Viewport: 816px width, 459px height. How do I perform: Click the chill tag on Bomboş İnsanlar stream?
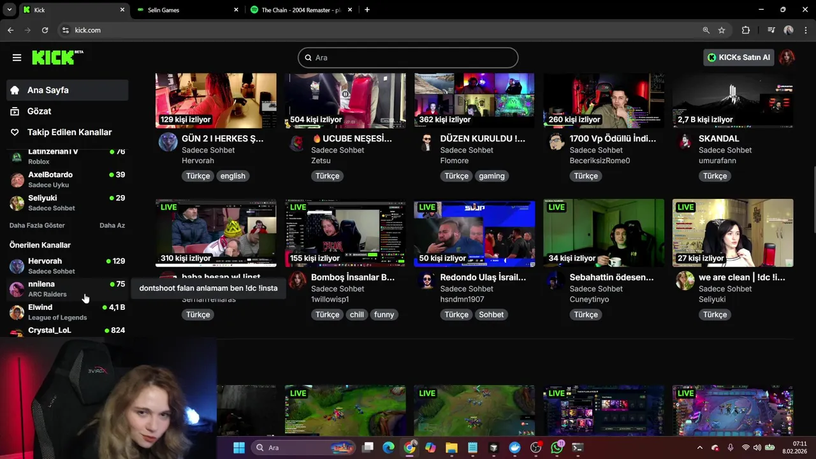click(x=357, y=315)
